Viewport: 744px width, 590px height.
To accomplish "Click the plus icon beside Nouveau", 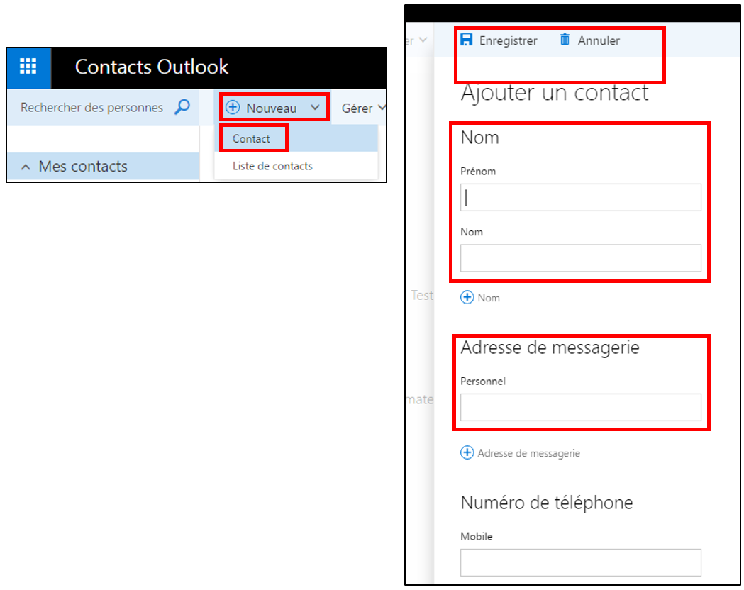I will click(233, 107).
